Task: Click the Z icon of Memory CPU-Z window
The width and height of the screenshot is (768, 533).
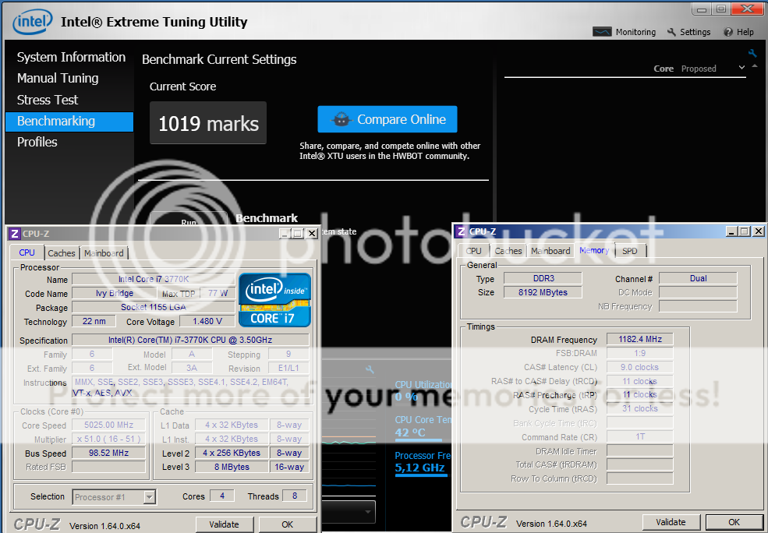Action: (461, 231)
